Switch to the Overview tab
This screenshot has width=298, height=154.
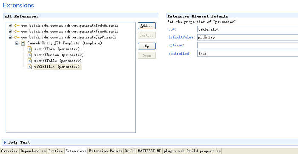click(9, 151)
